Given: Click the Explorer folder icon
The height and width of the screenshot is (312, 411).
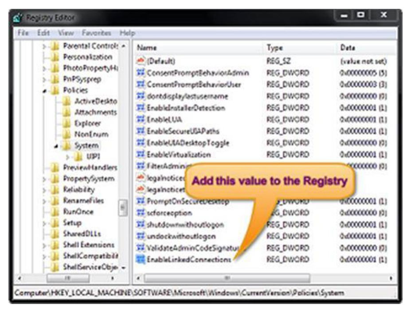Looking at the screenshot, I should click(67, 123).
